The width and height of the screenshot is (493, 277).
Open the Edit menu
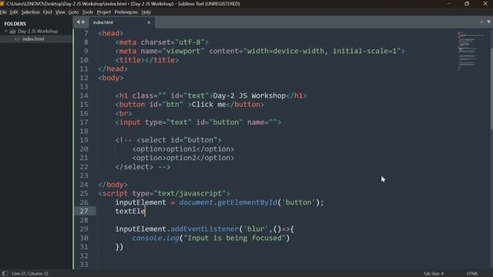pos(14,12)
